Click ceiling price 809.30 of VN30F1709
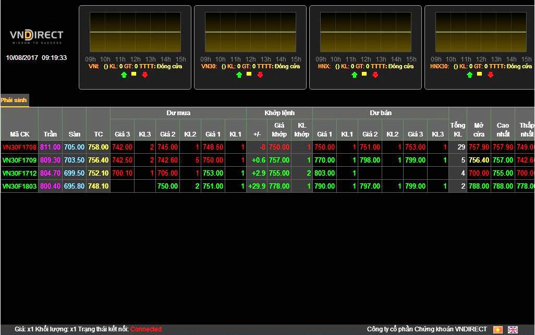The width and height of the screenshot is (535, 335). click(x=50, y=160)
